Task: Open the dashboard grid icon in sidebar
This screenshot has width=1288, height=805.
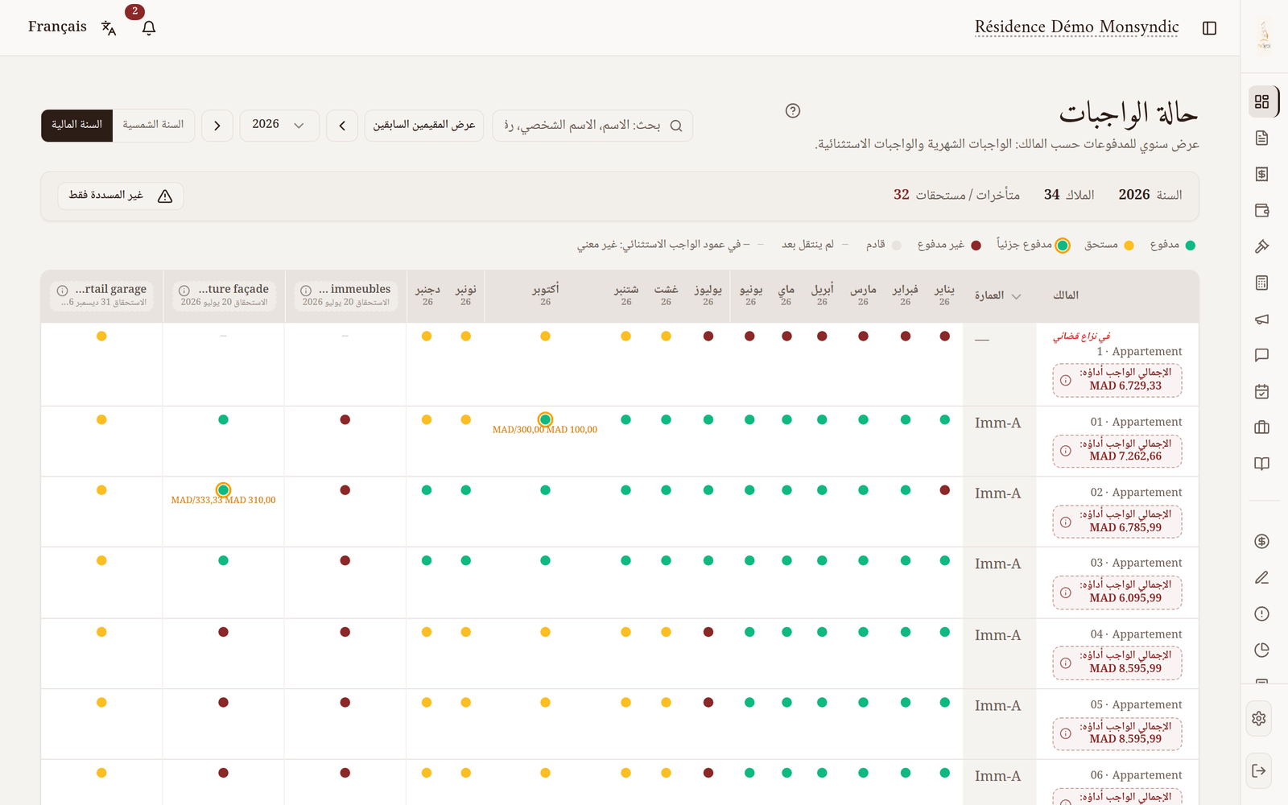Action: pyautogui.click(x=1261, y=101)
